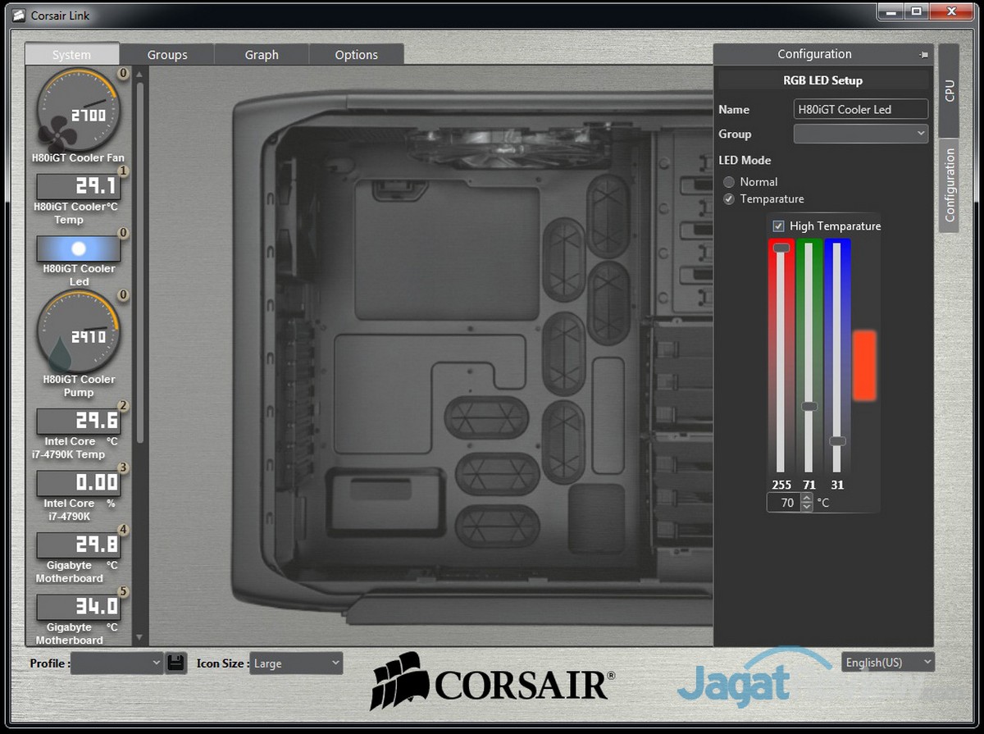Click the H80iGT Cooler Led icon

[x=79, y=248]
